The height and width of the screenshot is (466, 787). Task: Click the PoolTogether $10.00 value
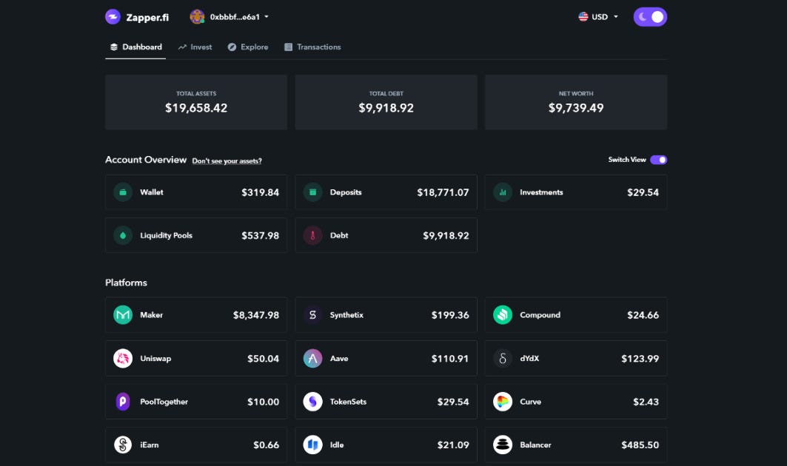click(263, 402)
